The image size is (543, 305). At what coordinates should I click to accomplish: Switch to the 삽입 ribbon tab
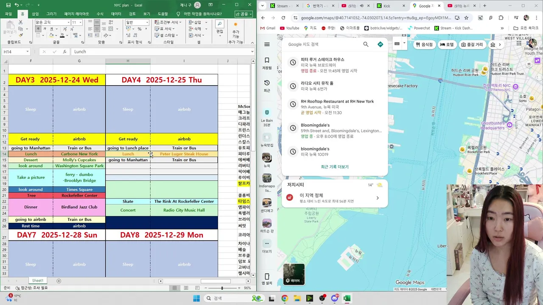point(35,14)
